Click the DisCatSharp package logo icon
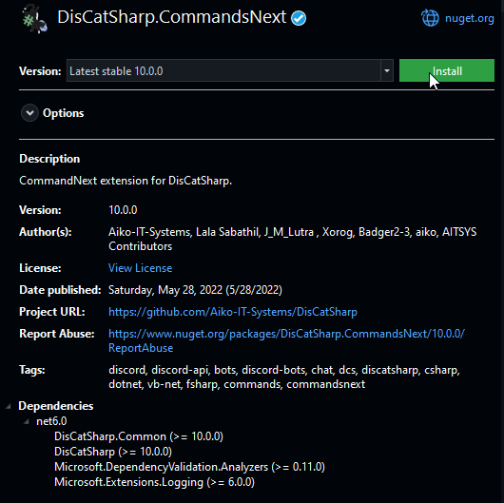The height and width of the screenshot is (503, 504). point(35,19)
